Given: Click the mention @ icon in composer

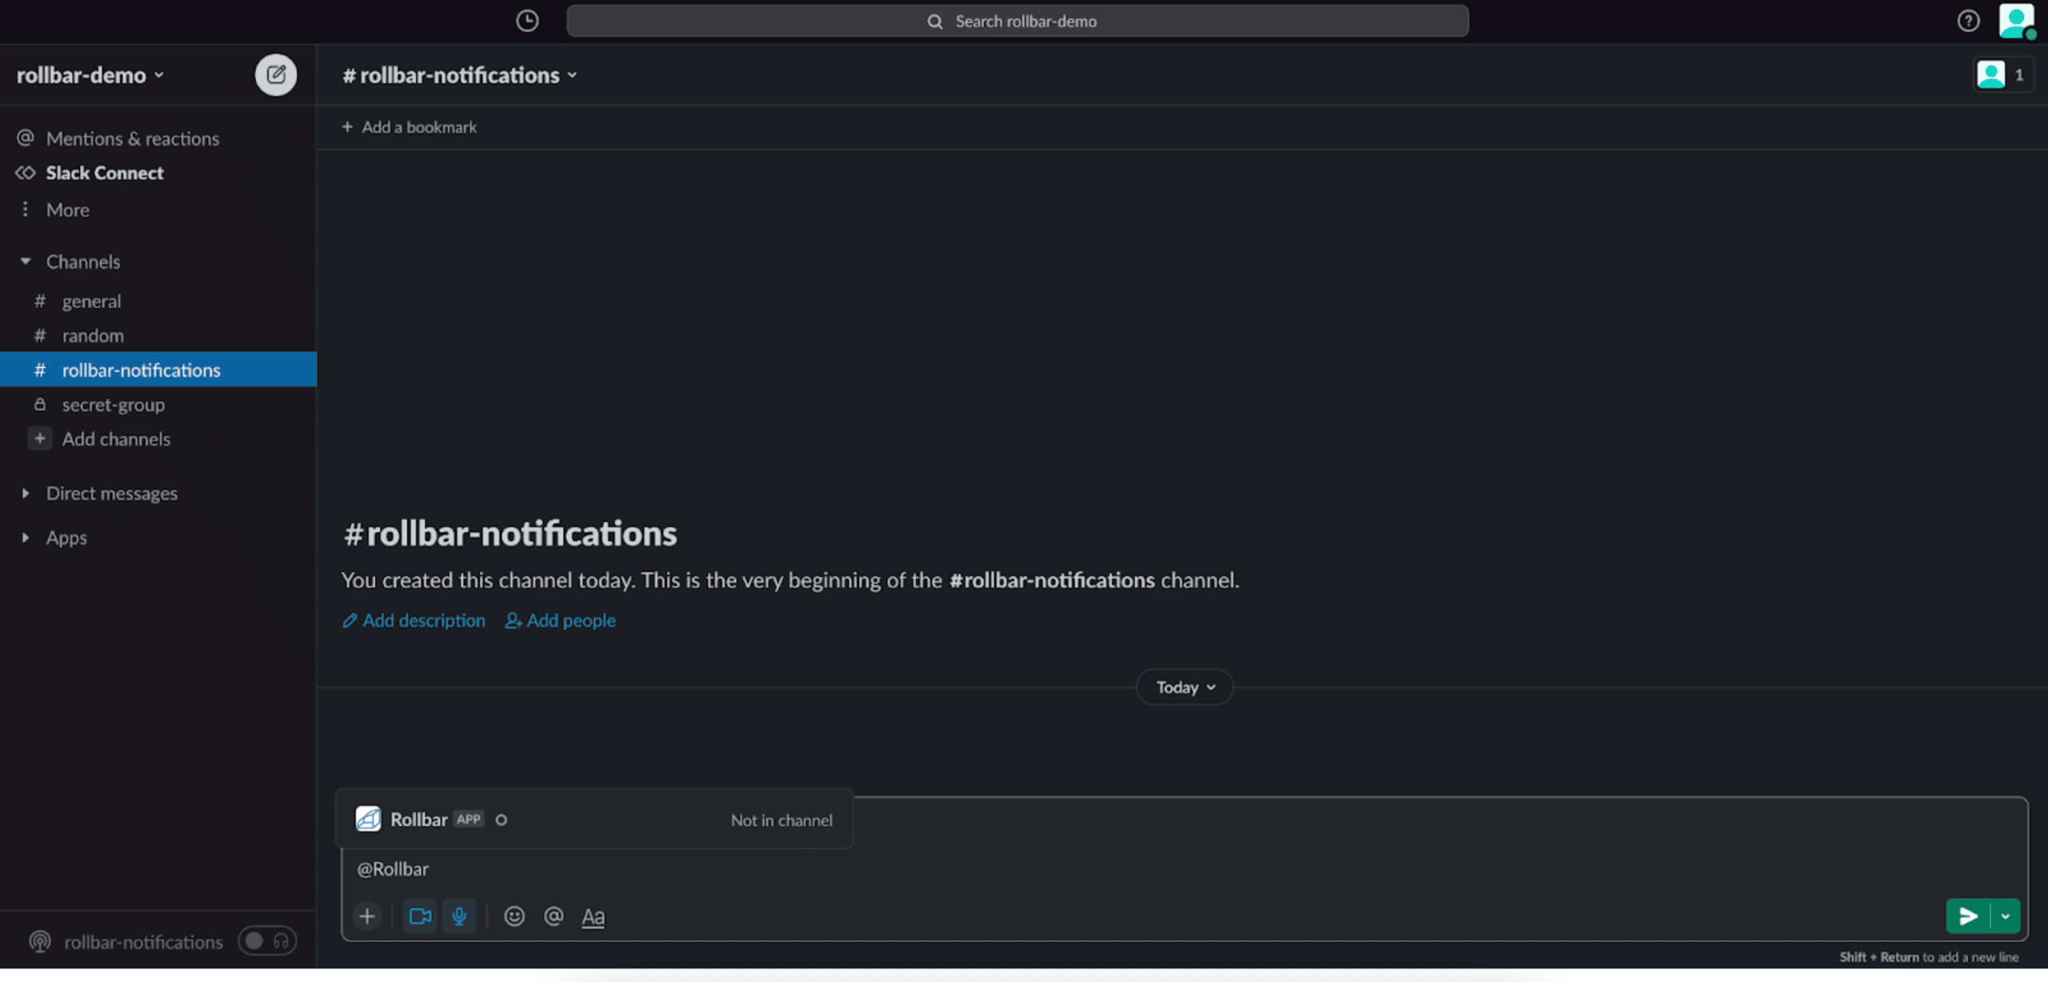Looking at the screenshot, I should (554, 916).
